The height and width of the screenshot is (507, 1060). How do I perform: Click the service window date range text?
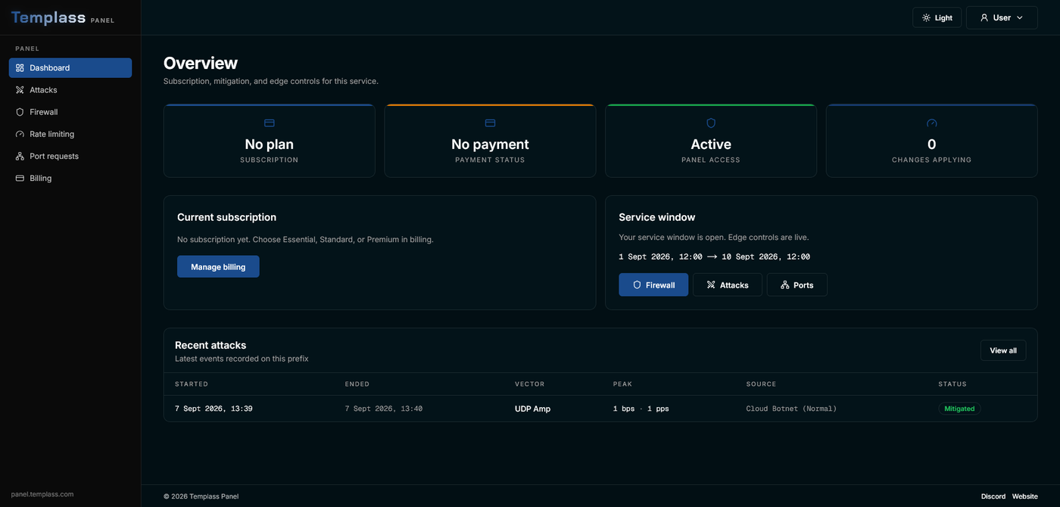pos(714,257)
